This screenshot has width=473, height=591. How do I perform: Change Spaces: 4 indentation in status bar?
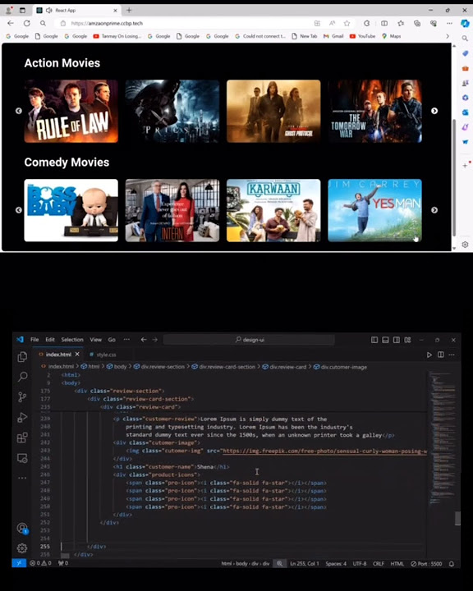pos(336,564)
